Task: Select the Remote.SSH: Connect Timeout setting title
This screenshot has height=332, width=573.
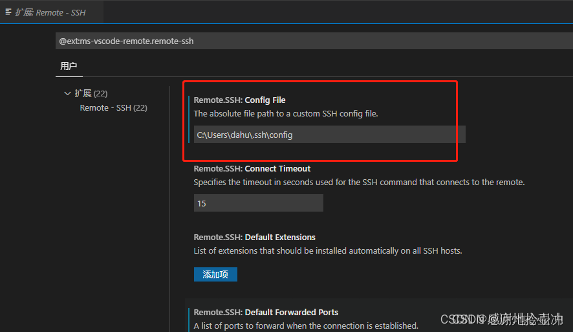Action: 252,169
